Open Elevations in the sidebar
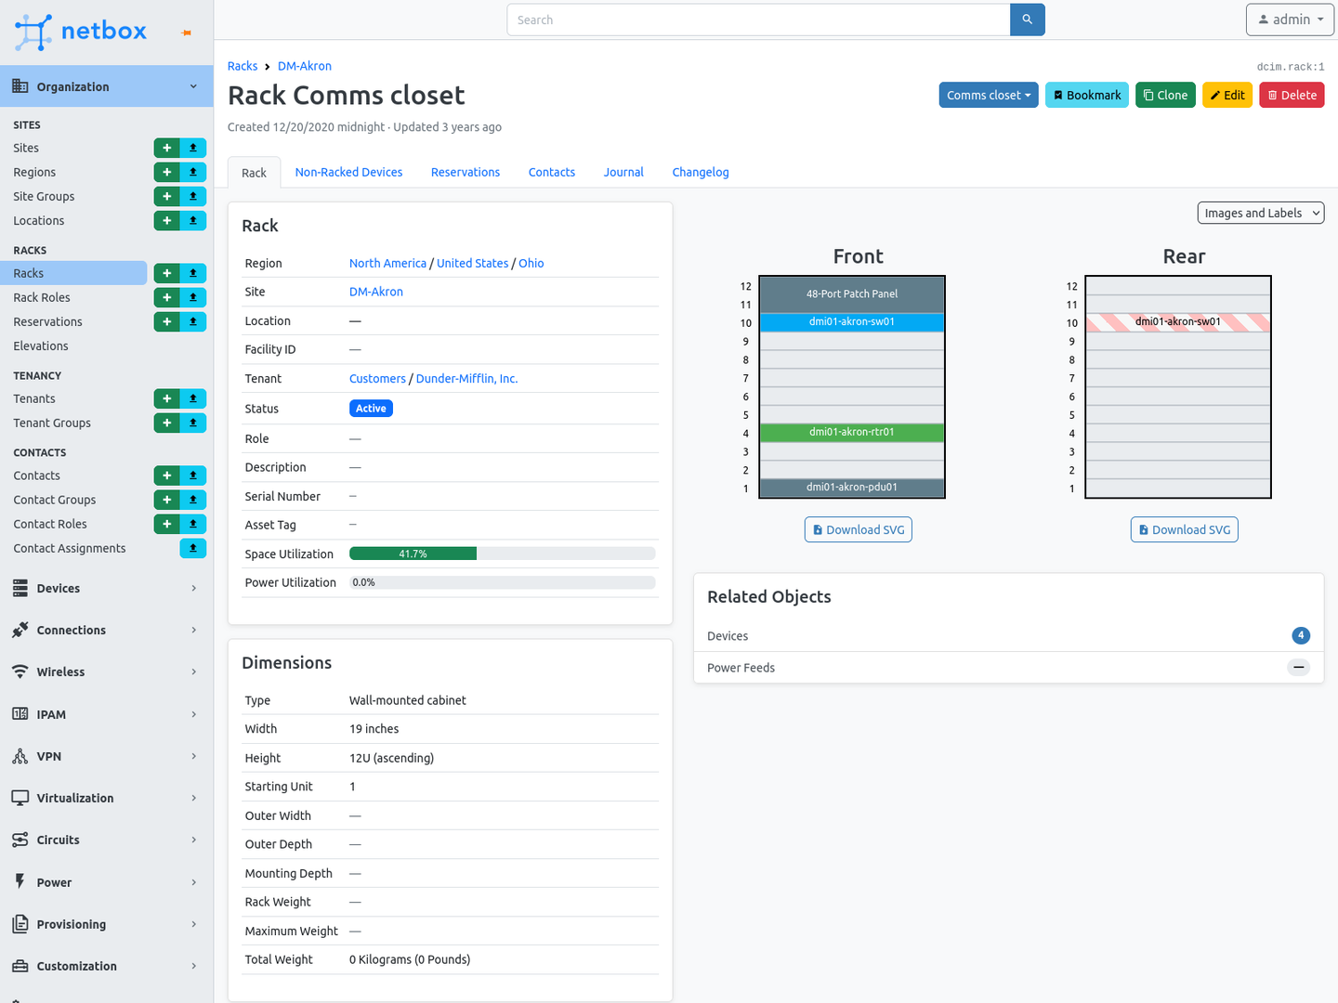Viewport: 1338px width, 1003px height. [41, 345]
